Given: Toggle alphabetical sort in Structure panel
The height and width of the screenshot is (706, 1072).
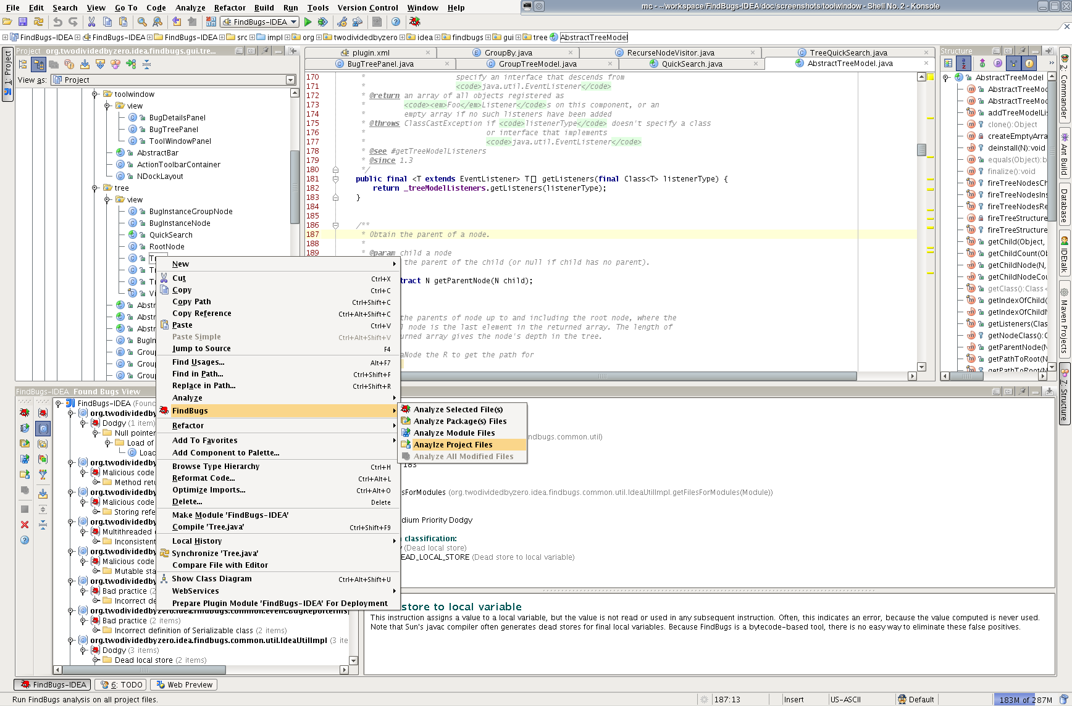Looking at the screenshot, I should click(x=963, y=64).
